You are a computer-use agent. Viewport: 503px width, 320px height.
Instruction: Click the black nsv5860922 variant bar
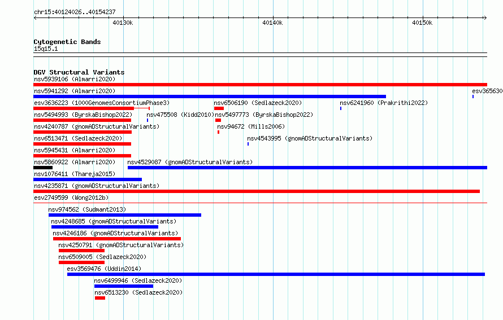point(43,168)
